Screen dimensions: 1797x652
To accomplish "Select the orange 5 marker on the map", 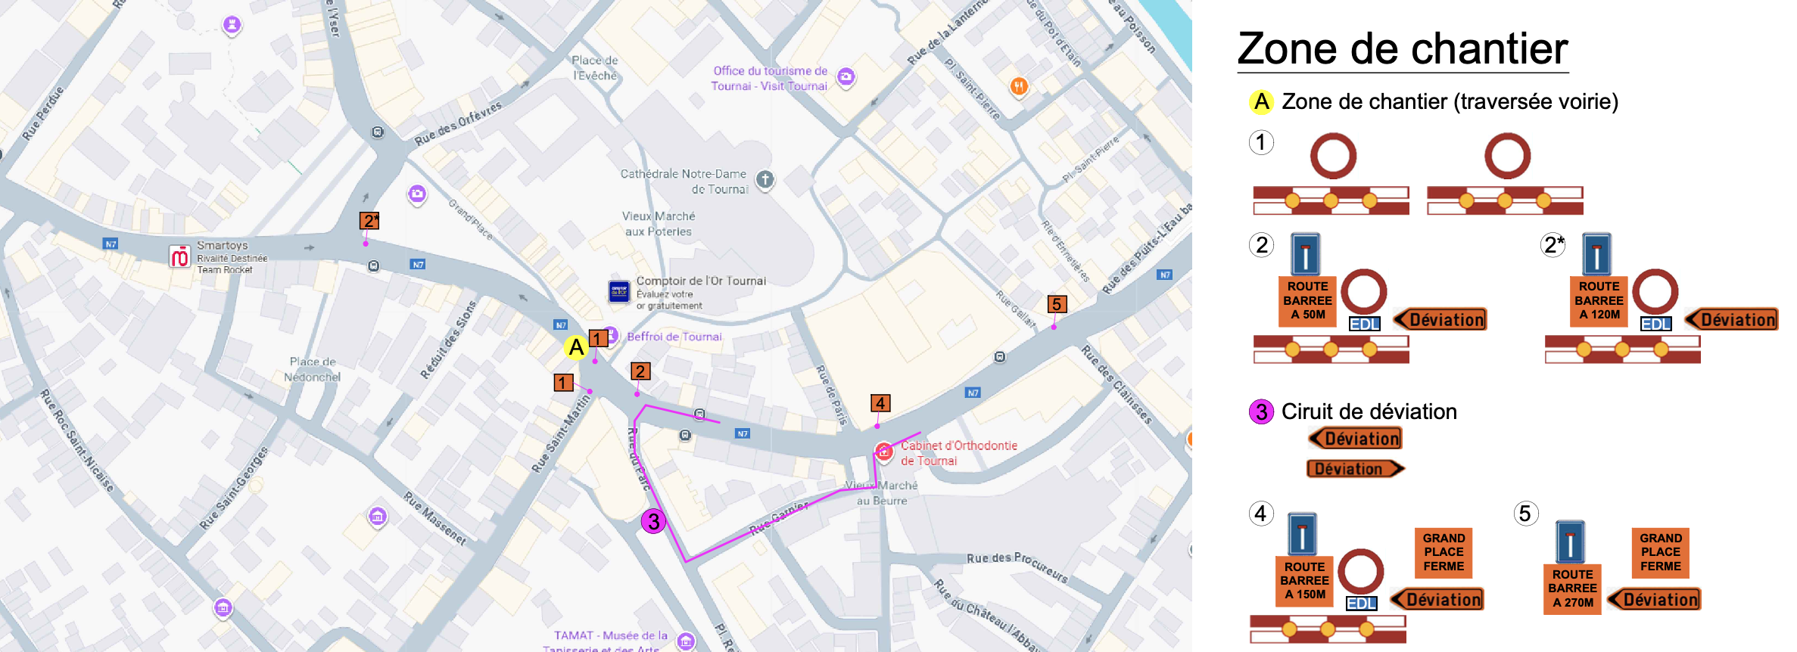I will tap(1057, 304).
